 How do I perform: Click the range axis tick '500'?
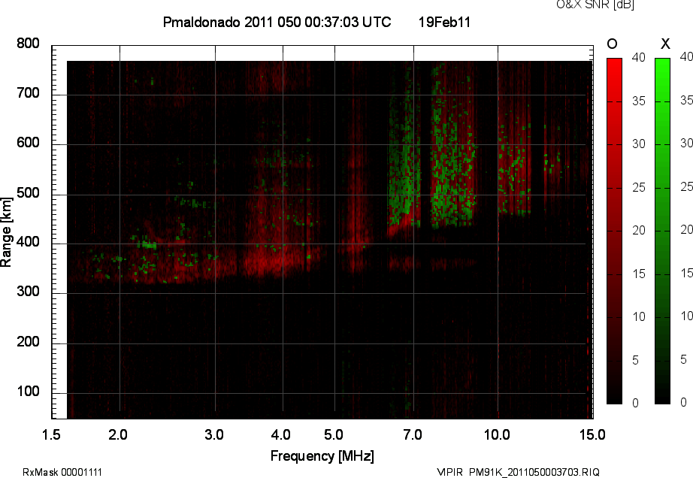click(28, 193)
